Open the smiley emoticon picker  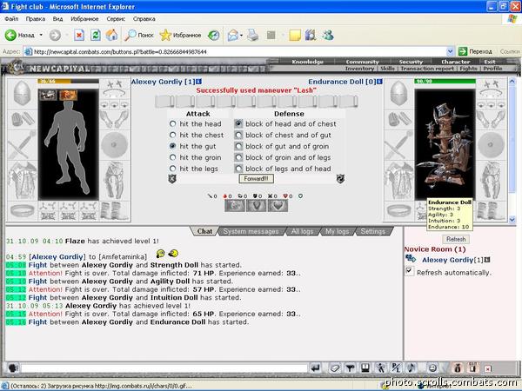click(432, 368)
